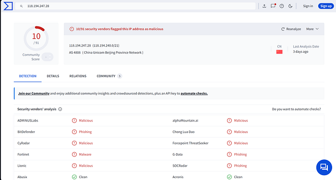Click the Community Score vote control
The width and height of the screenshot is (336, 180).
tap(48, 57)
